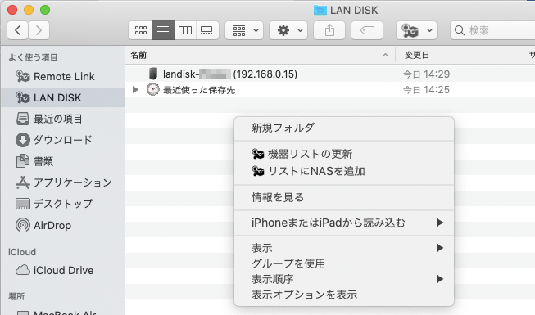Screen dimensions: 535x315
Task: Open the 表示 submenu
Action: point(344,248)
